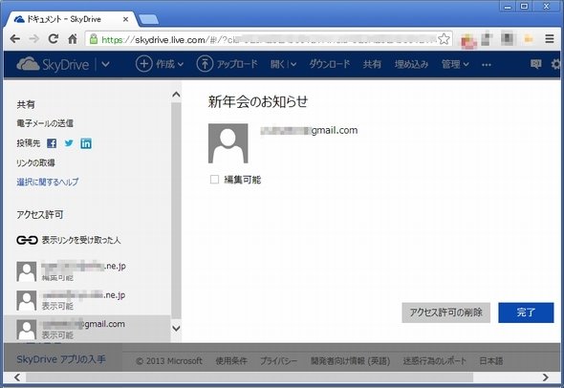
Task: Click アクセス許可の削除 button
Action: [x=446, y=313]
